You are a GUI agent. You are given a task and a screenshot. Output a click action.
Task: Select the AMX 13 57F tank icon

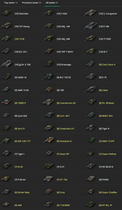point(91,140)
